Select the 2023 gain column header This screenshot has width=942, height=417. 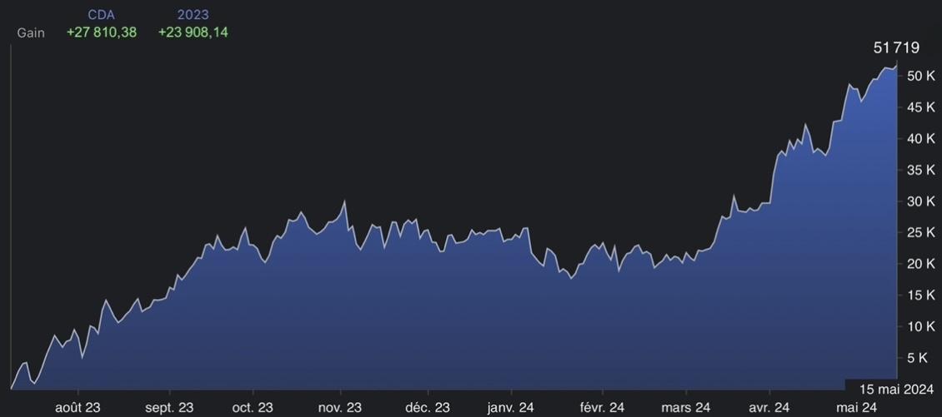193,16
